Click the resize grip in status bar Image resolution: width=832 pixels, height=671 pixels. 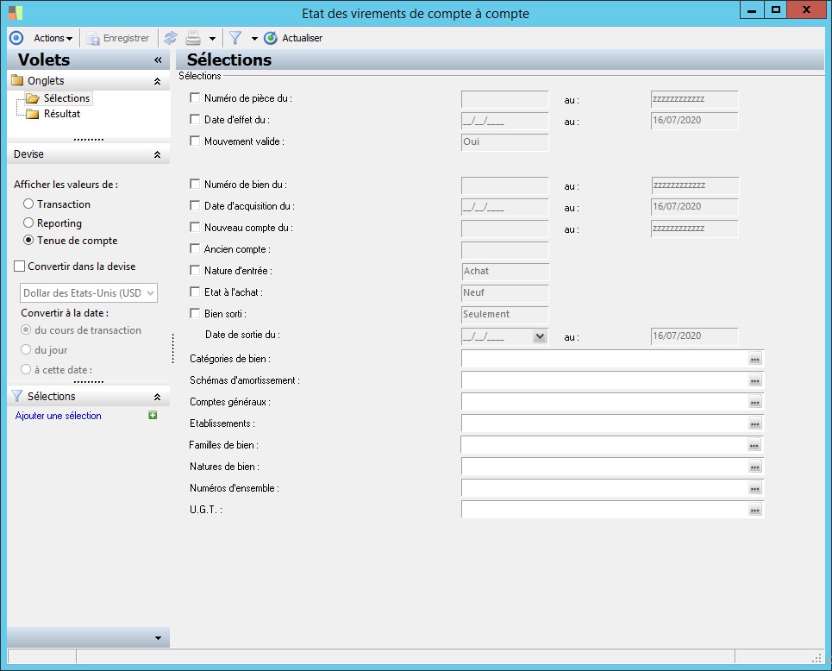click(816, 658)
